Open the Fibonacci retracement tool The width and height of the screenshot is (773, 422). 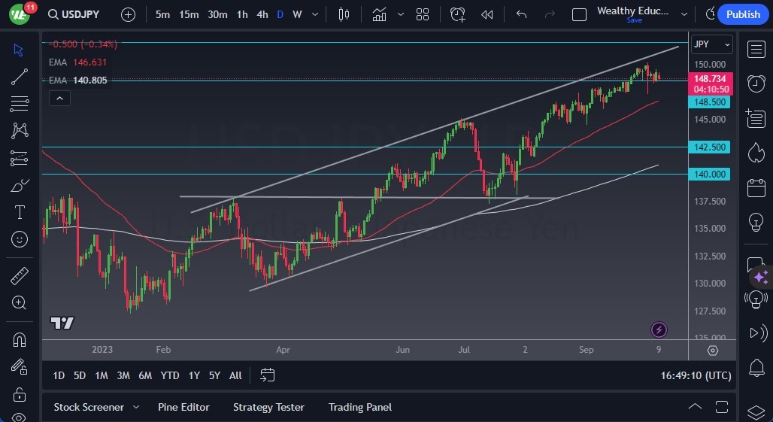(x=20, y=104)
